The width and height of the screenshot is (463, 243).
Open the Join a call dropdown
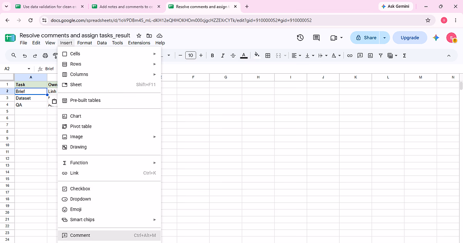(x=341, y=38)
